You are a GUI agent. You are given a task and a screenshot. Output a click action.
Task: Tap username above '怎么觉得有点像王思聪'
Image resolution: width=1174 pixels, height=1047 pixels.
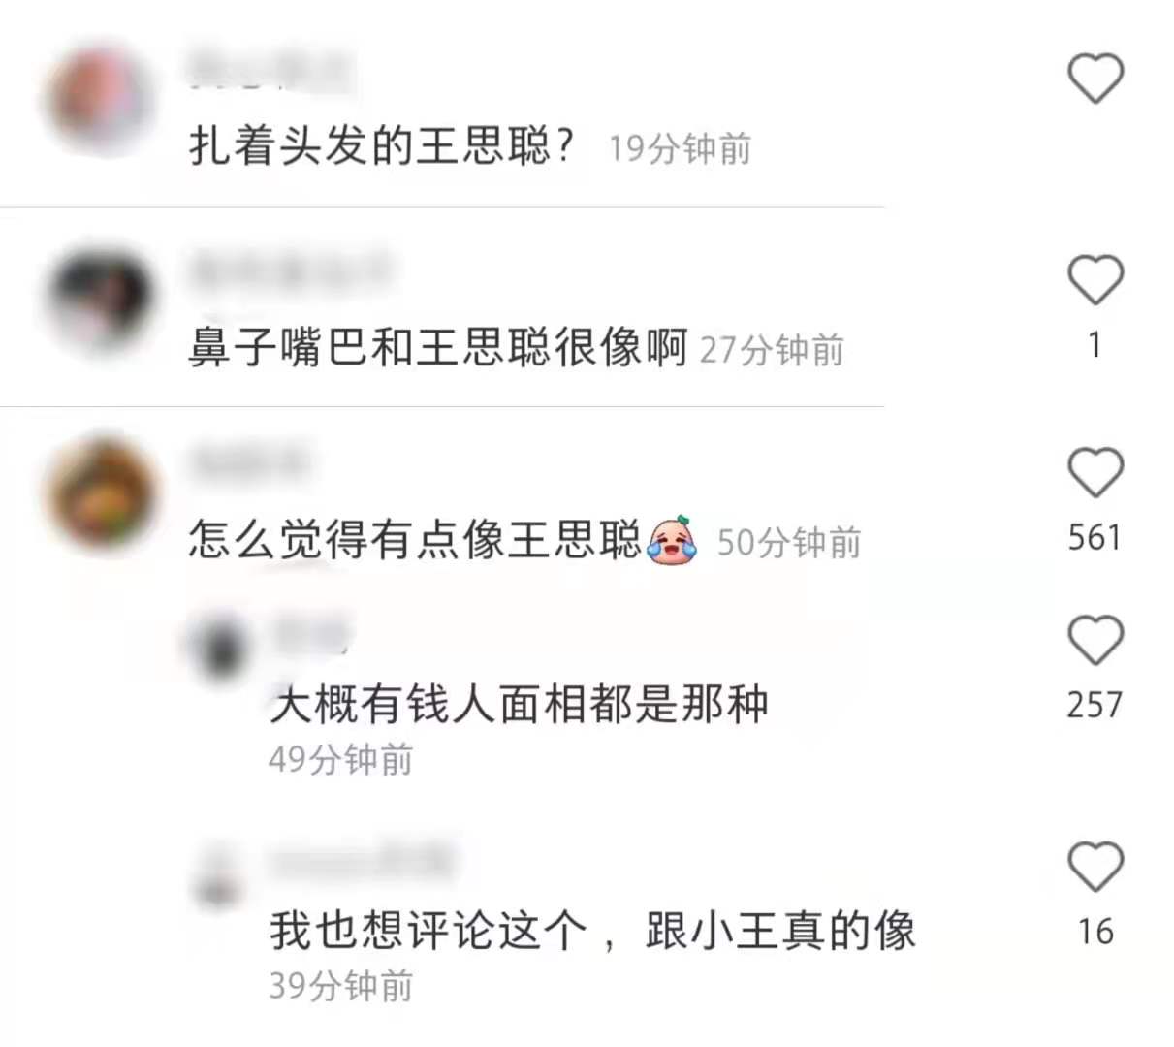pyautogui.click(x=249, y=463)
